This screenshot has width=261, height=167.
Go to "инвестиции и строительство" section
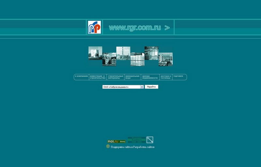[98, 77]
